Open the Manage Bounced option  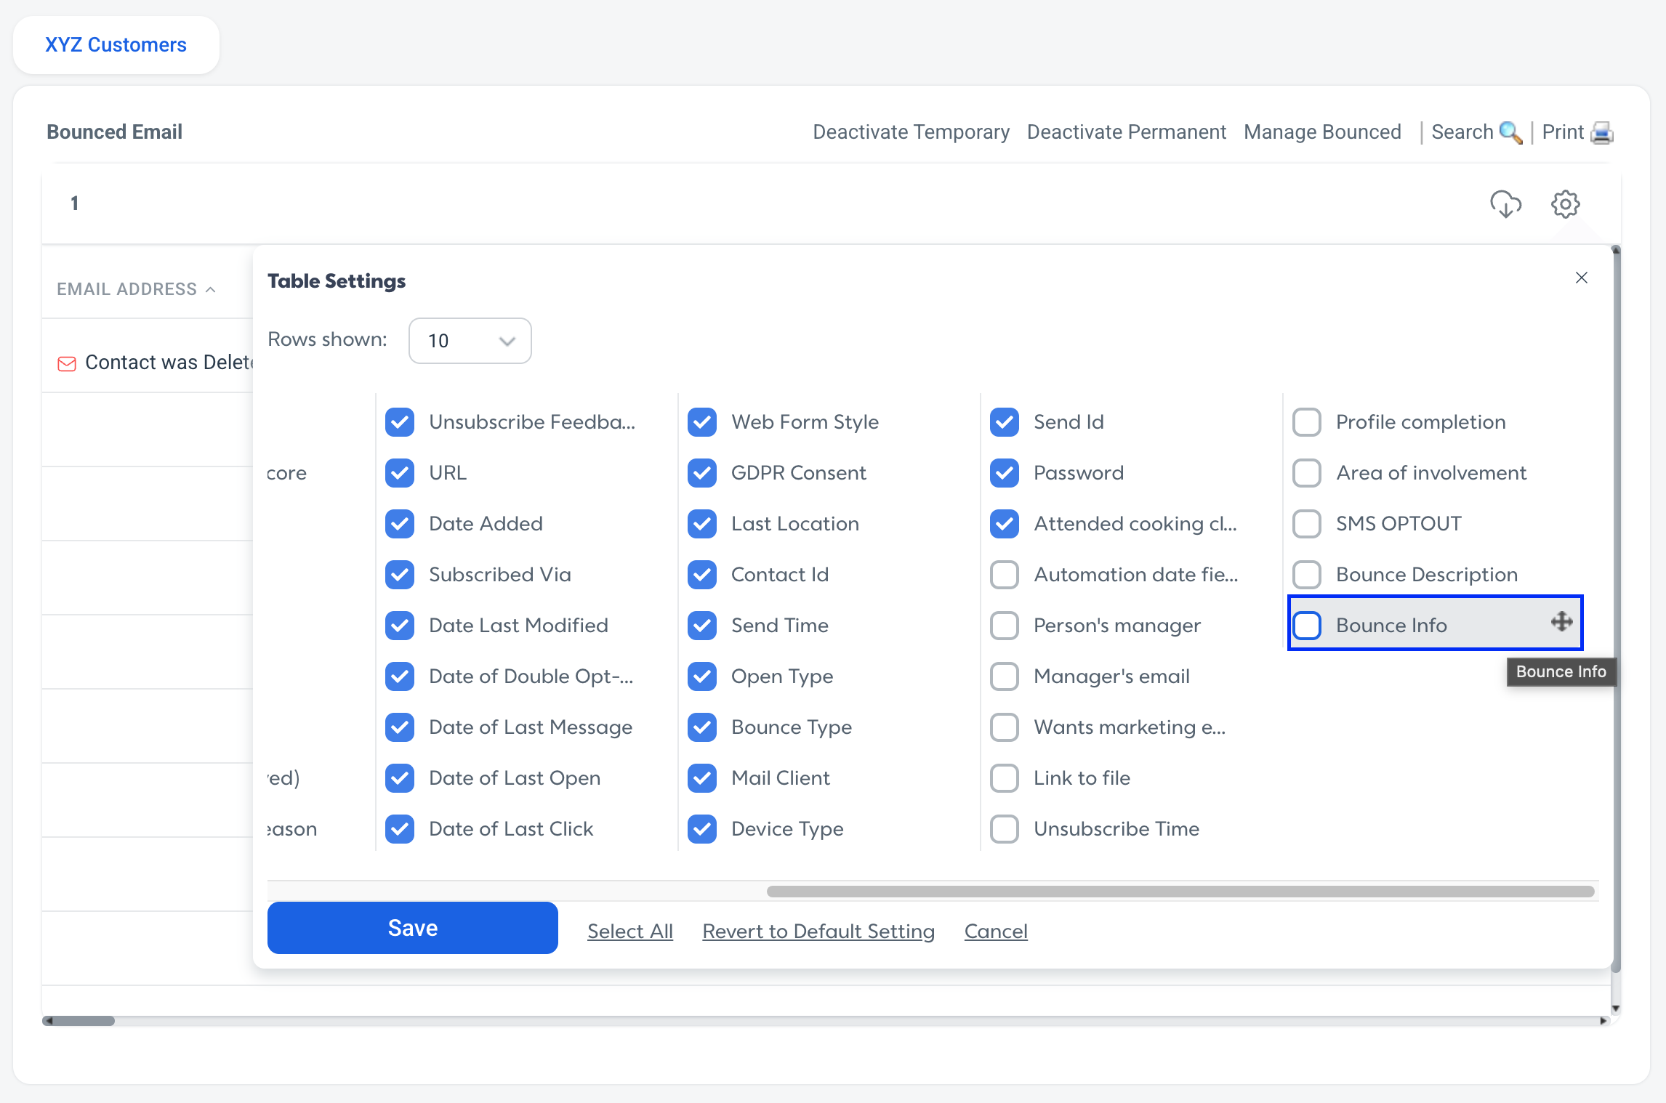pyautogui.click(x=1322, y=132)
